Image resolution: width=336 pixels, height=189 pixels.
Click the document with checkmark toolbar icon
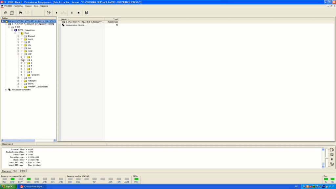49,13
